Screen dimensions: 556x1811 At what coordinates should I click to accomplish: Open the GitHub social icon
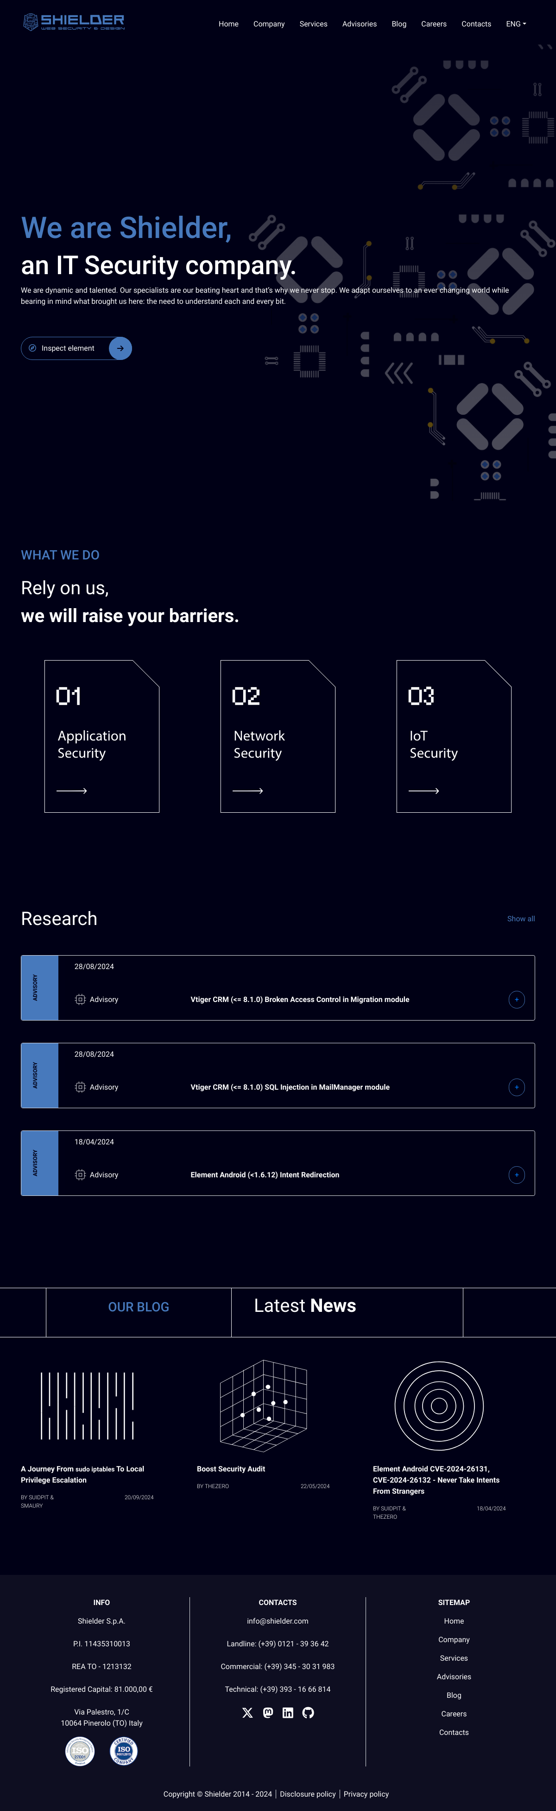308,1713
